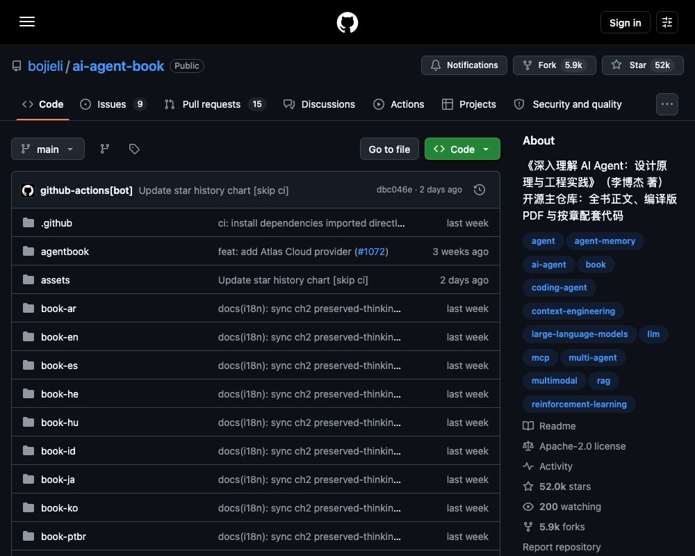This screenshot has height=556, width=695.
Task: View branches via the branch icon
Action: tap(105, 149)
